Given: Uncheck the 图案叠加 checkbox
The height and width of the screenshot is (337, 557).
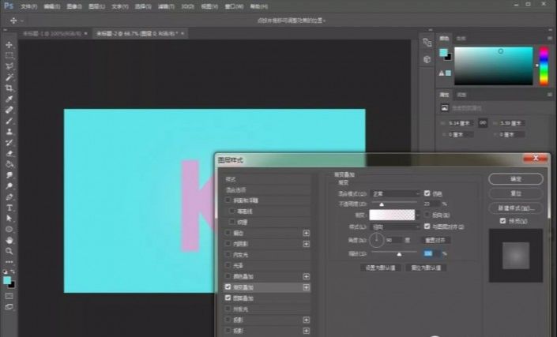Looking at the screenshot, I should point(228,298).
